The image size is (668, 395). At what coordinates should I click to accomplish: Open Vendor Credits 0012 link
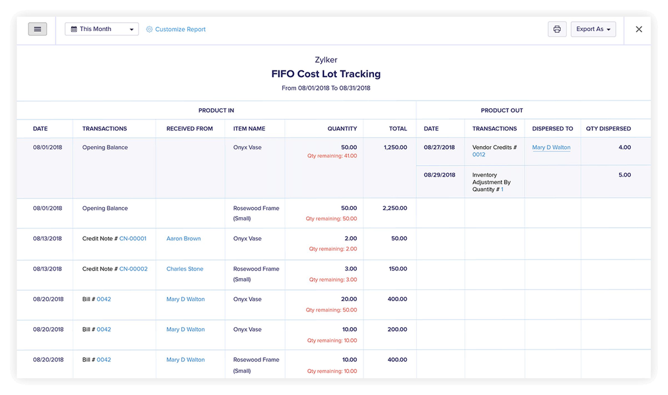pyautogui.click(x=478, y=154)
